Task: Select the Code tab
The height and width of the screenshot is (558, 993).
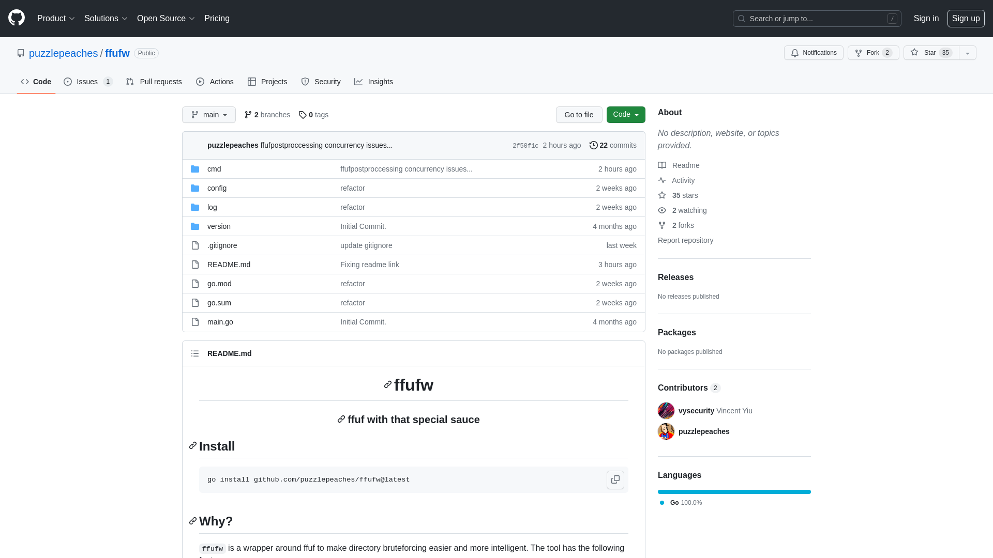Action: (36, 82)
